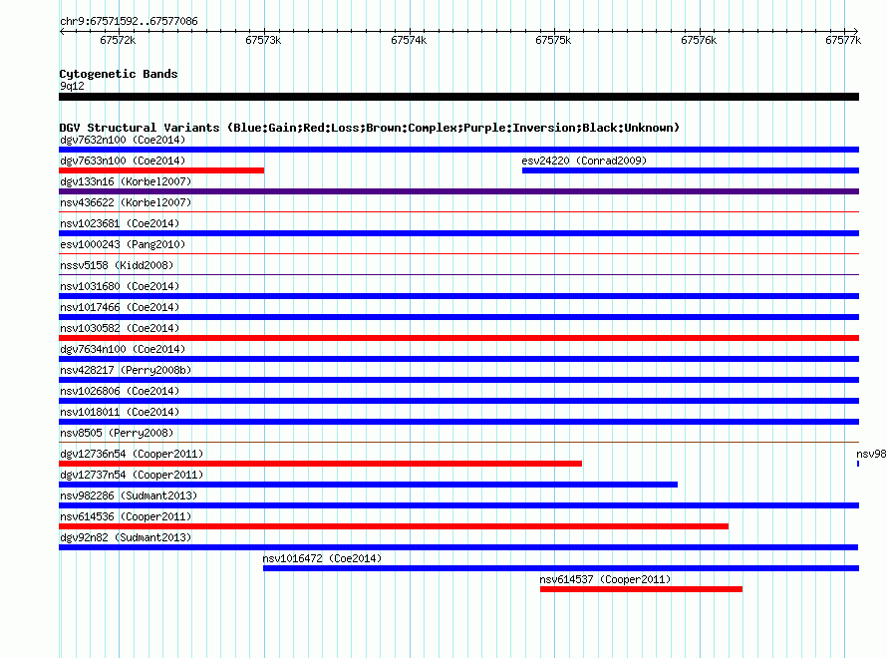The image size is (887, 658).
Task: Open nsv1031680 (Coe2014) label
Action: pos(120,286)
